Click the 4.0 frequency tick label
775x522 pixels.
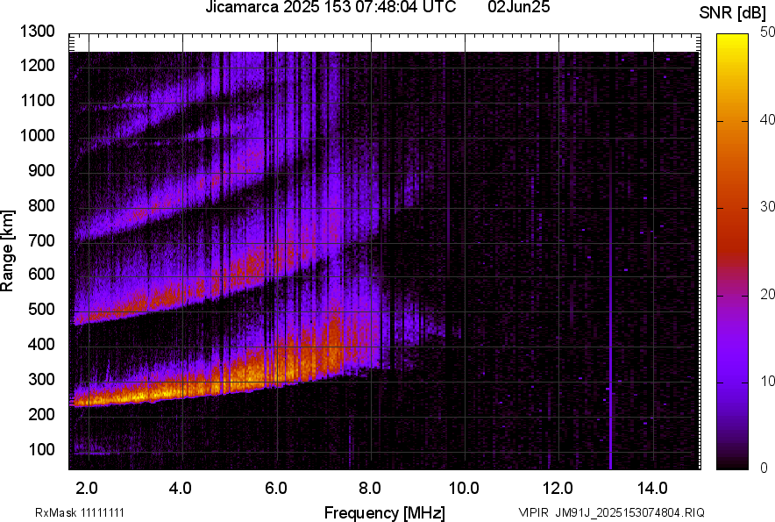pyautogui.click(x=181, y=489)
